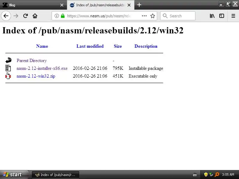Download nasm-2.12-installer-x86.exe
The width and height of the screenshot is (239, 179).
click(42, 68)
